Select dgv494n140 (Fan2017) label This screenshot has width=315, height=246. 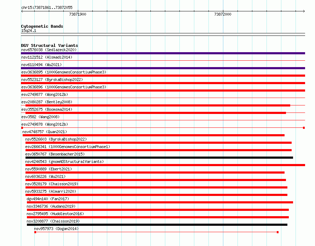(x=48, y=199)
